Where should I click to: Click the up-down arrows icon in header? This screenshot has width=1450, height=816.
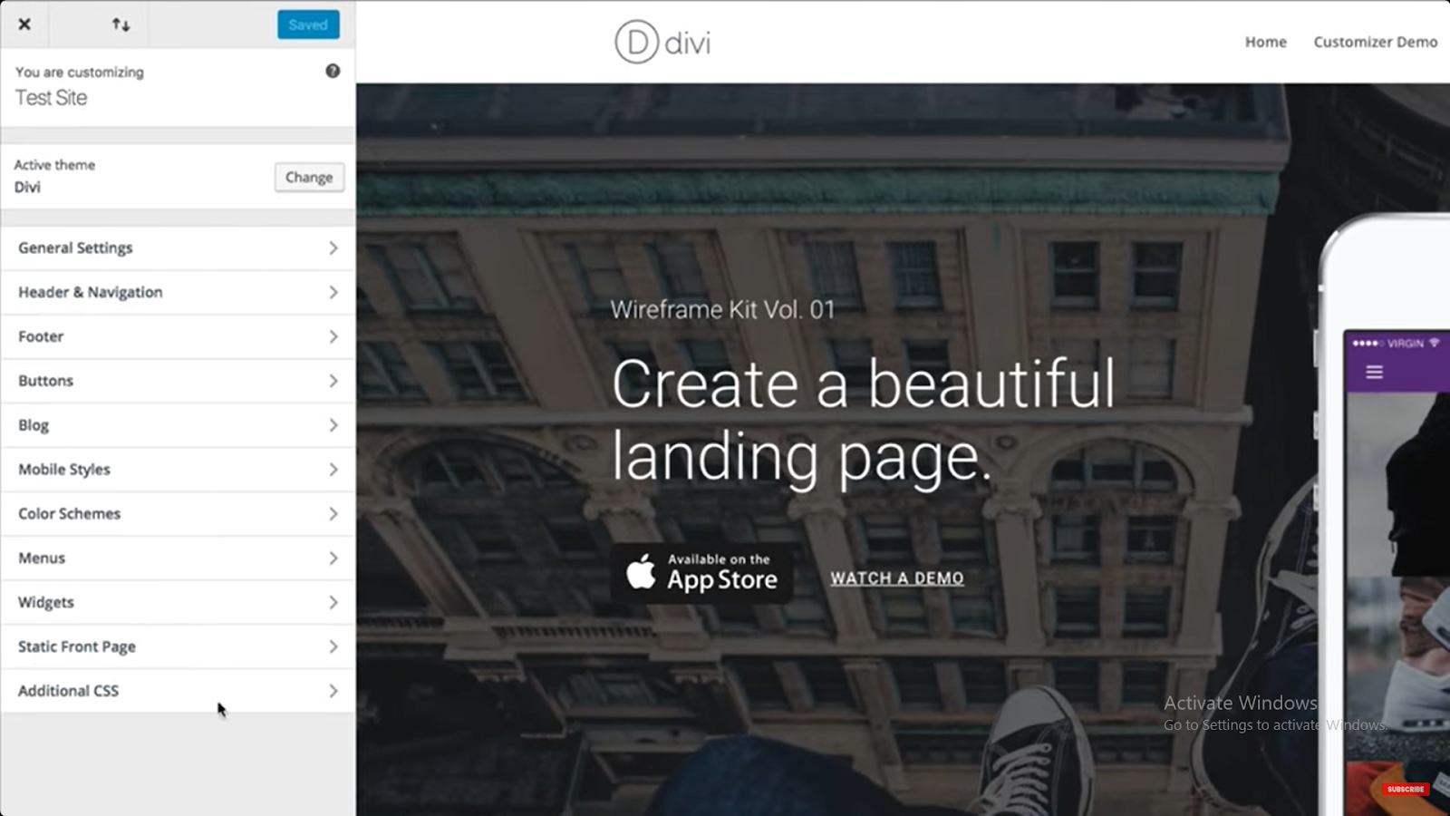tap(121, 24)
